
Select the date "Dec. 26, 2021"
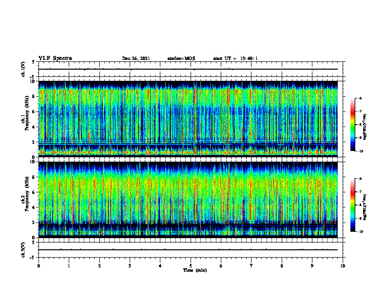coord(136,58)
